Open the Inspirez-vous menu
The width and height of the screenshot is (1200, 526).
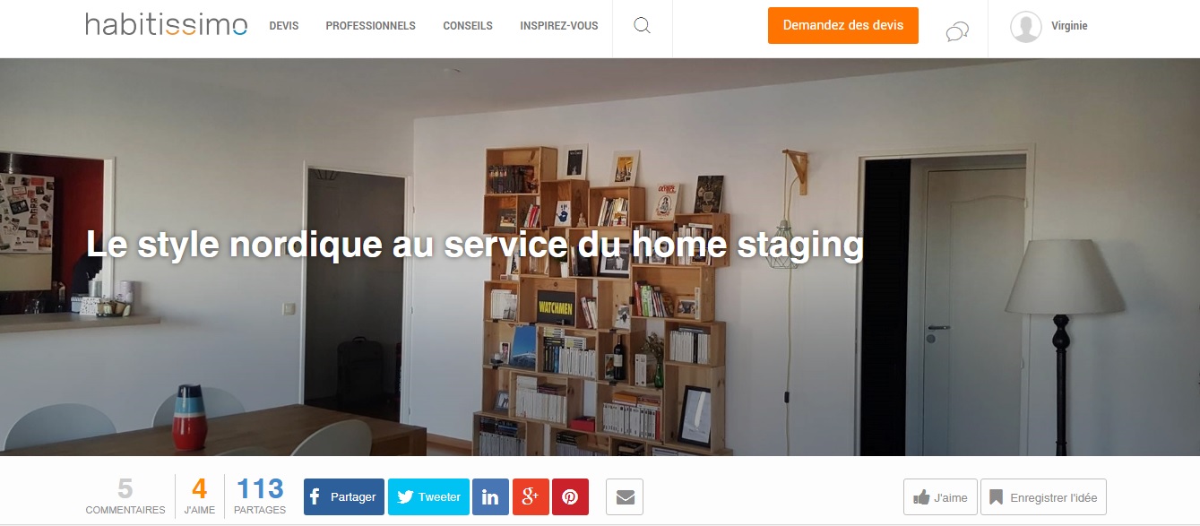559,26
